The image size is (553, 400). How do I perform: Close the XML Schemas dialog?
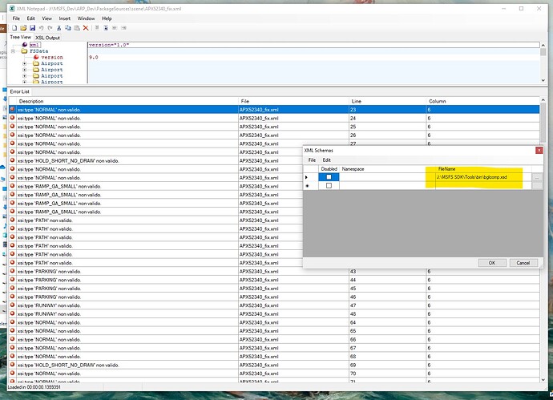pyautogui.click(x=539, y=150)
